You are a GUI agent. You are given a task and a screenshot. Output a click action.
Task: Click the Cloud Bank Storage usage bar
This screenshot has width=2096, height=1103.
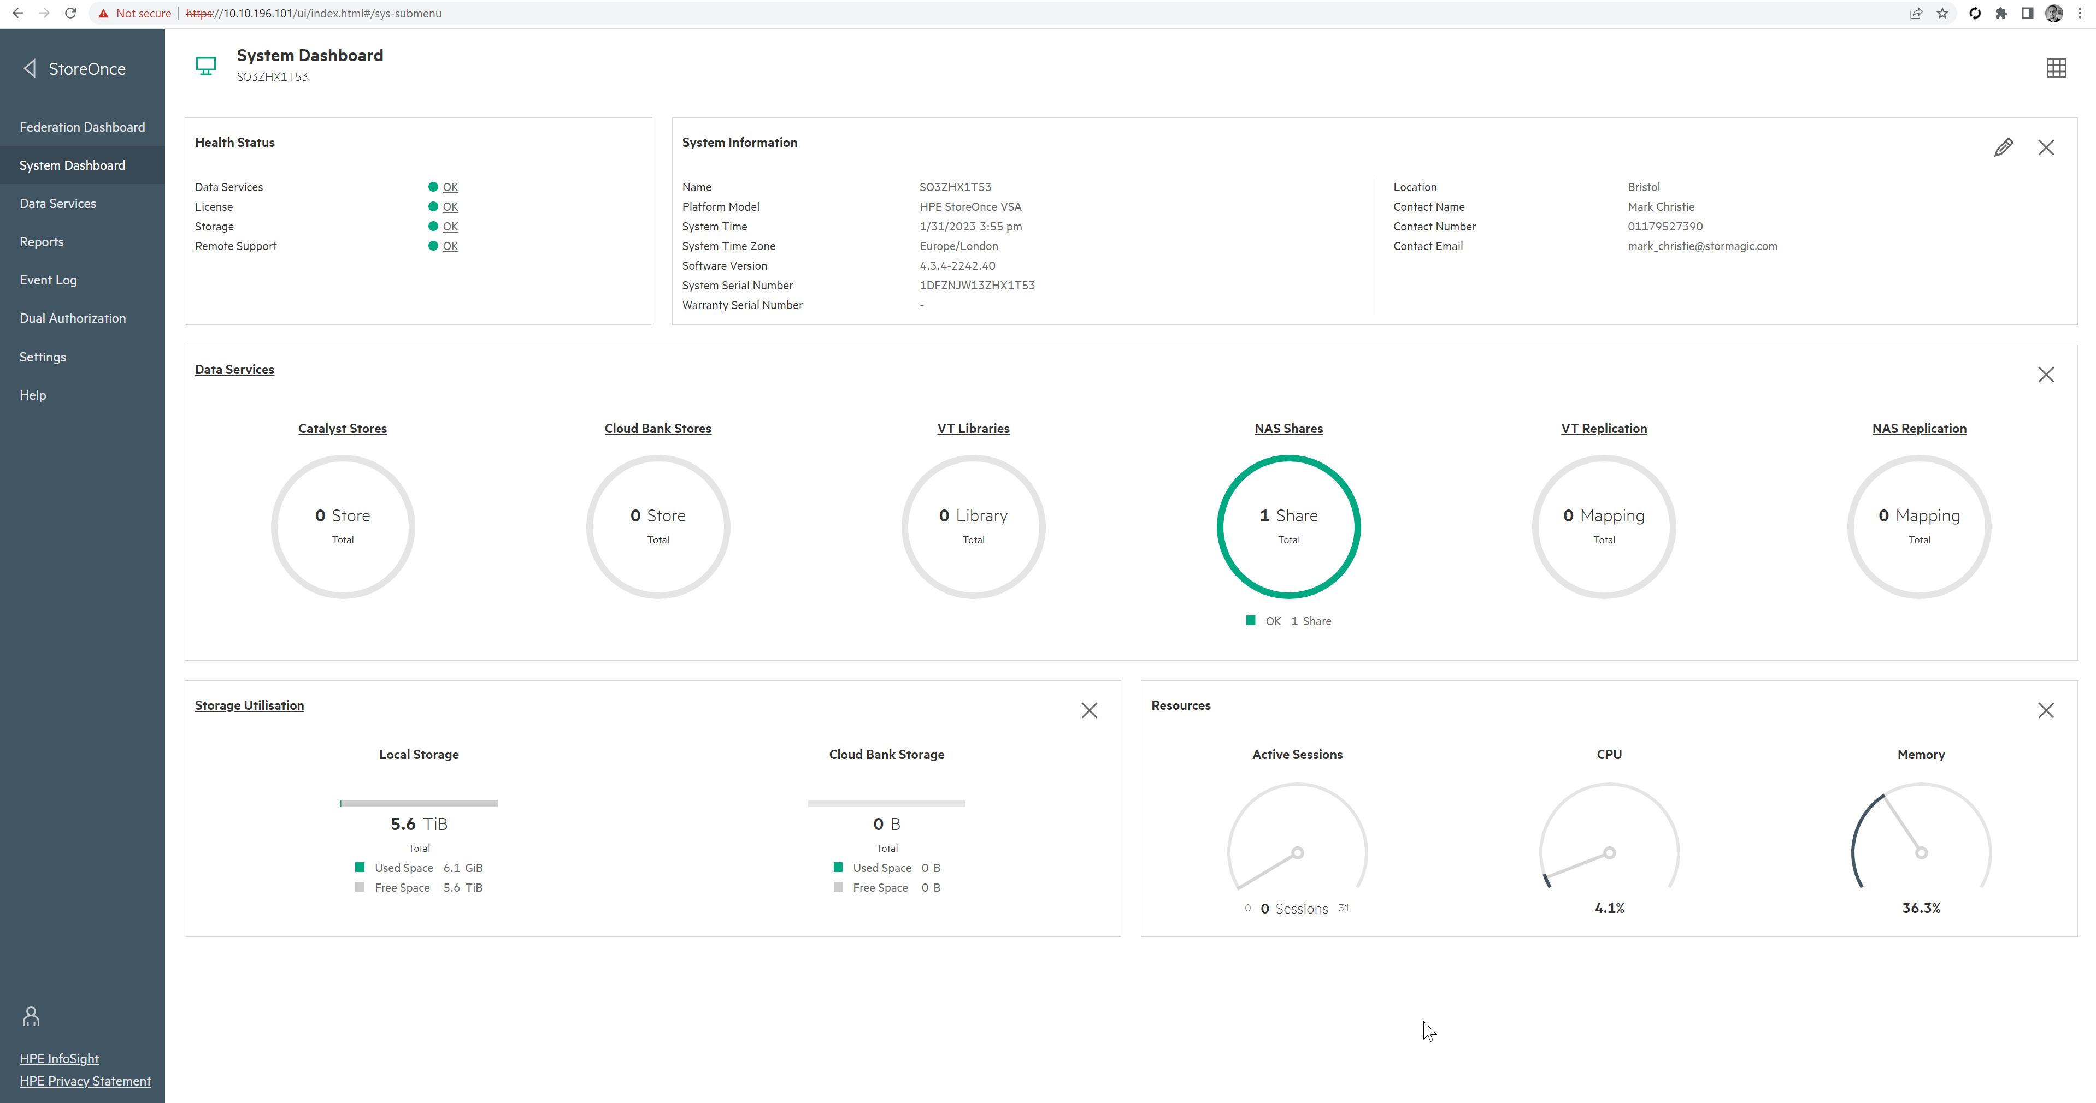pyautogui.click(x=887, y=804)
